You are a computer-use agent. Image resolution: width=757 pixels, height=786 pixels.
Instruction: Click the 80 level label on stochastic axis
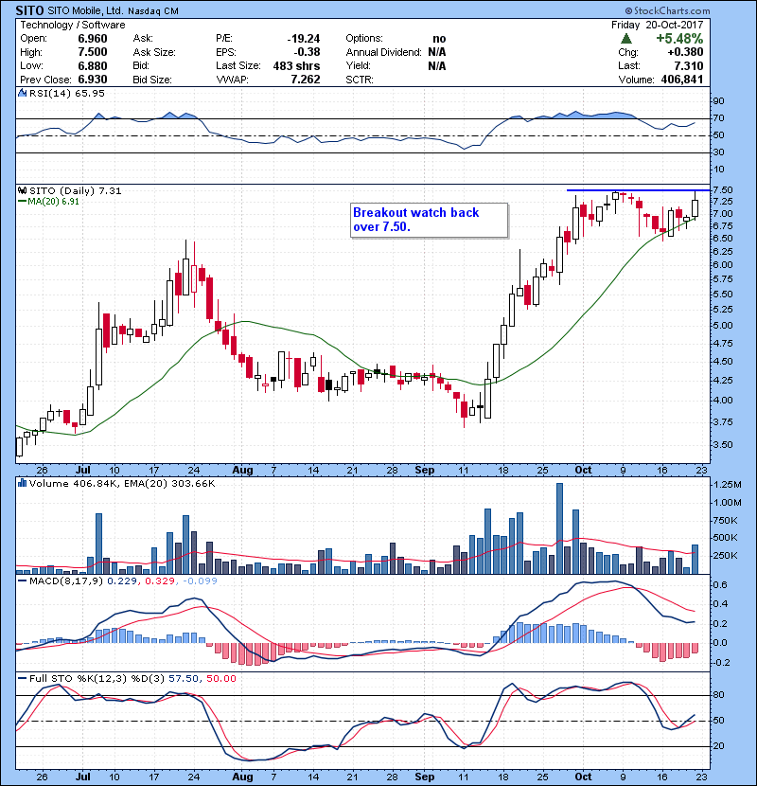tap(718, 695)
